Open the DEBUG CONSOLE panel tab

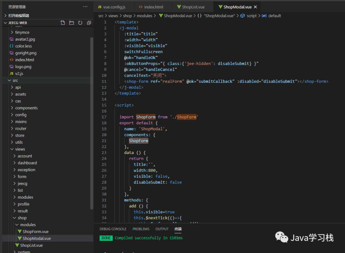(x=113, y=229)
